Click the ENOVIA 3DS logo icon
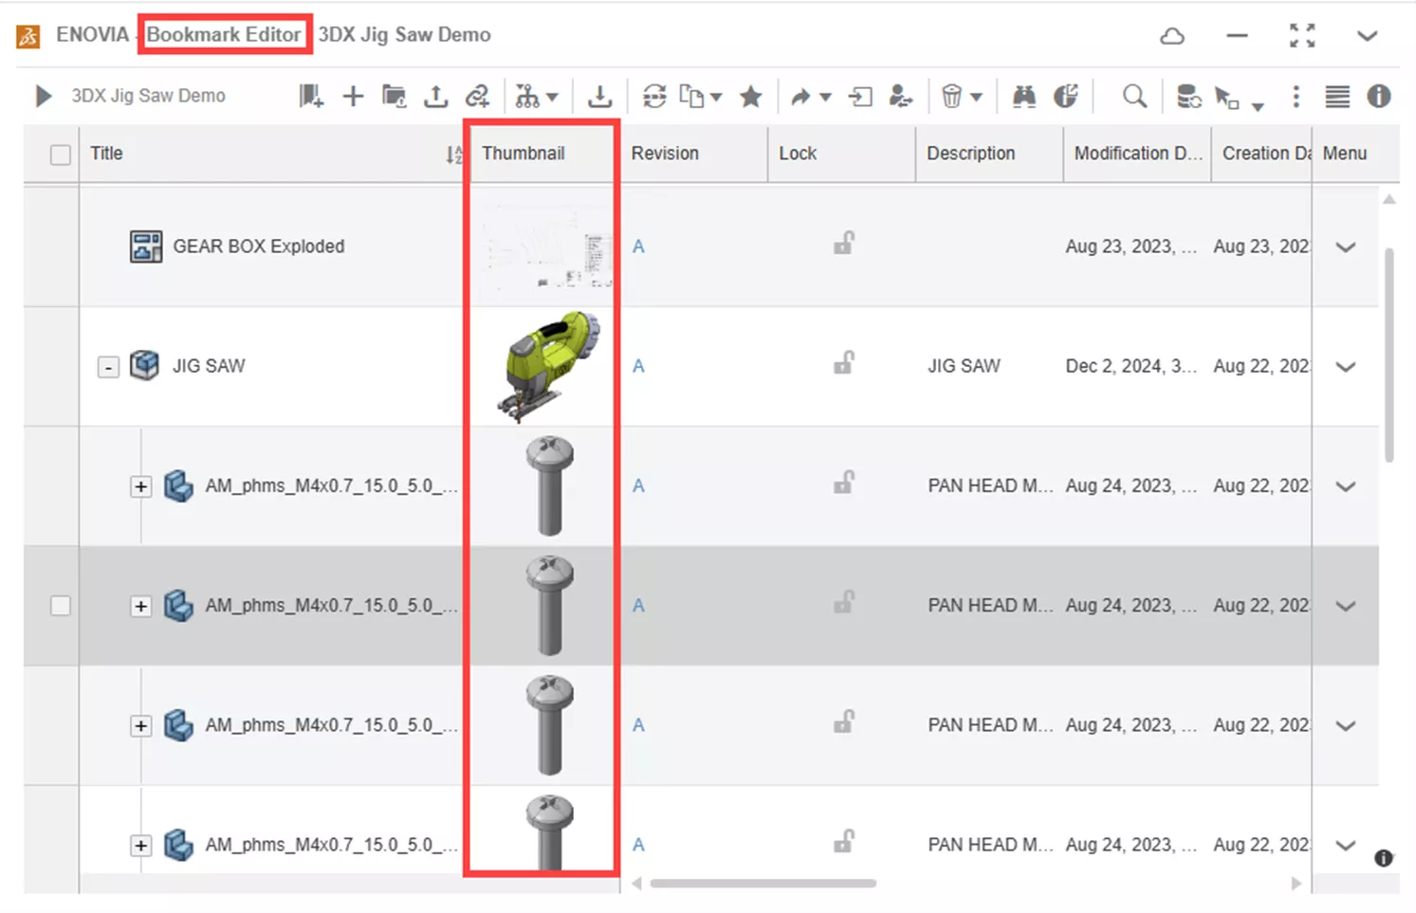 28,36
